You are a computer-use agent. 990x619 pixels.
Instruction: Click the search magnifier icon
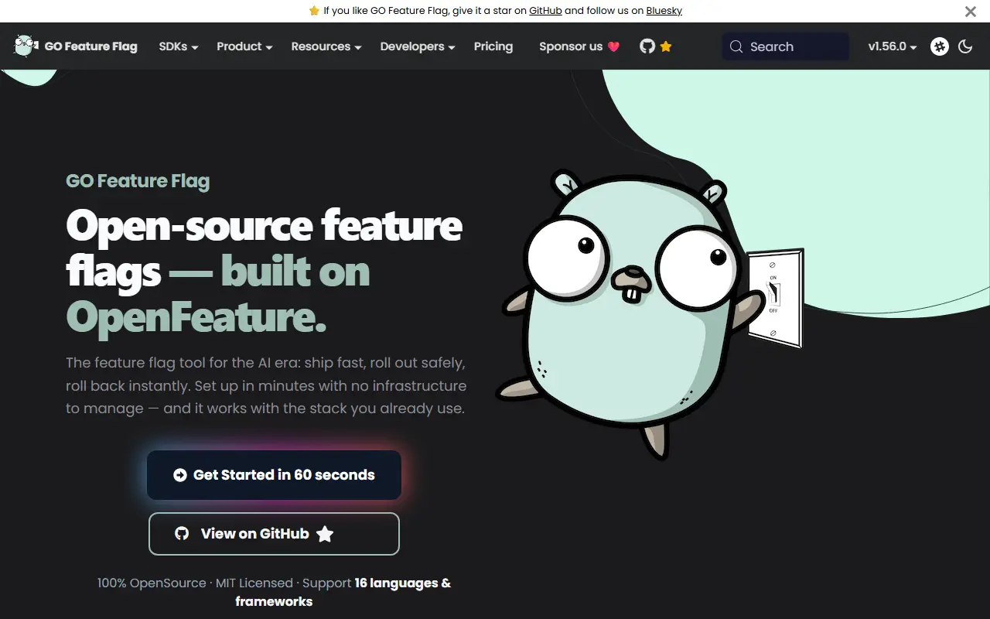(x=736, y=46)
